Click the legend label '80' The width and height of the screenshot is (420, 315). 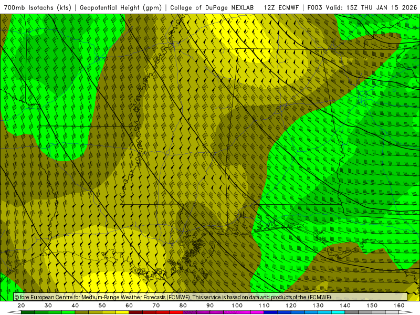click(183, 306)
